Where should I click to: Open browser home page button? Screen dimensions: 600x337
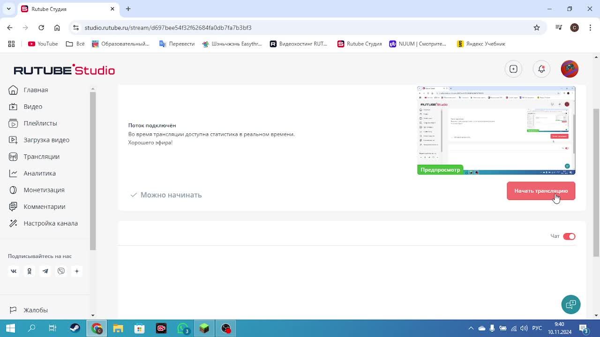tap(57, 28)
